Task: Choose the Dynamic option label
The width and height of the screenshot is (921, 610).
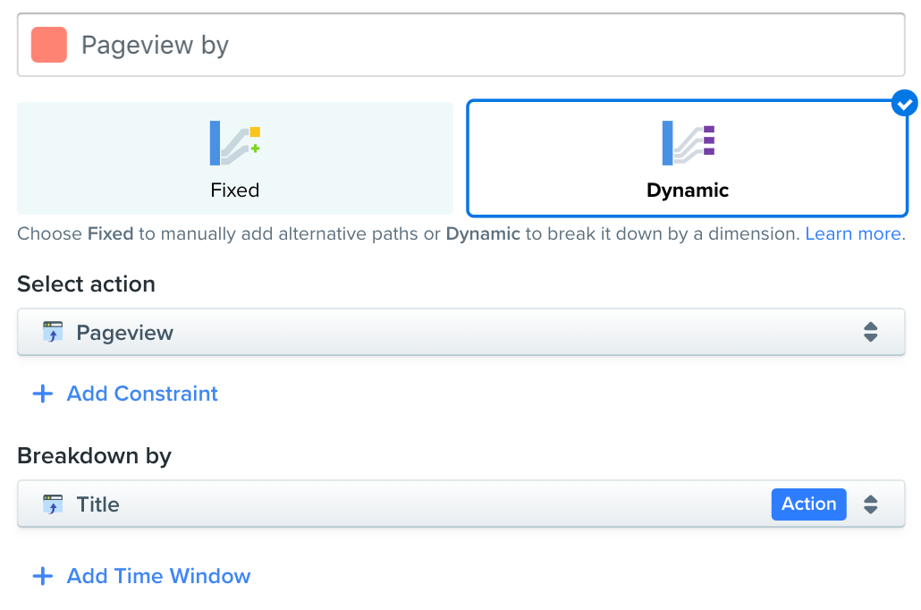Action: pos(687,191)
